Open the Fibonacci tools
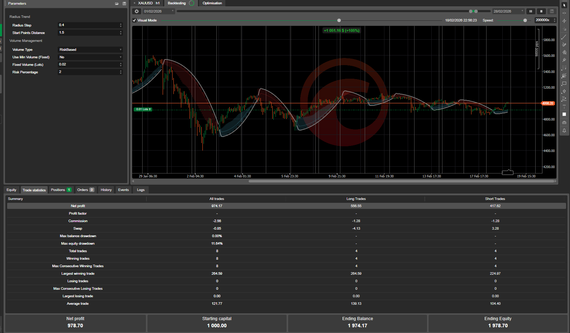Viewport: 570px width, 333px height. (564, 52)
